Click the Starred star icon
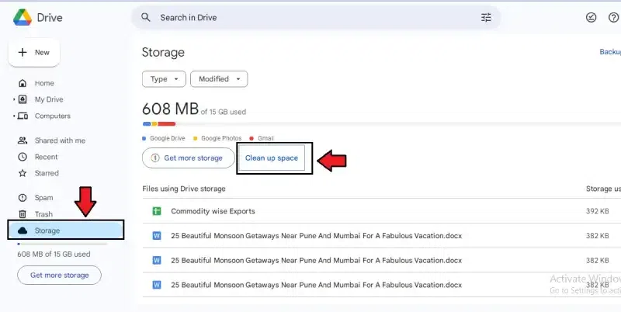Screen dimensions: 621x312 (x=23, y=173)
